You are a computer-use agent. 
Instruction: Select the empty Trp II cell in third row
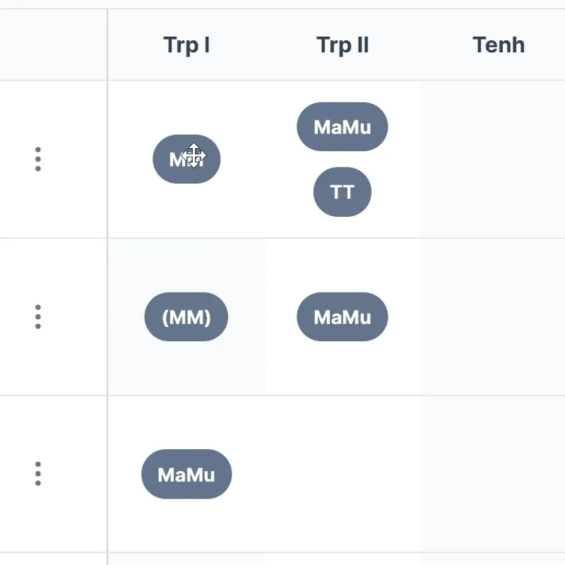(343, 474)
